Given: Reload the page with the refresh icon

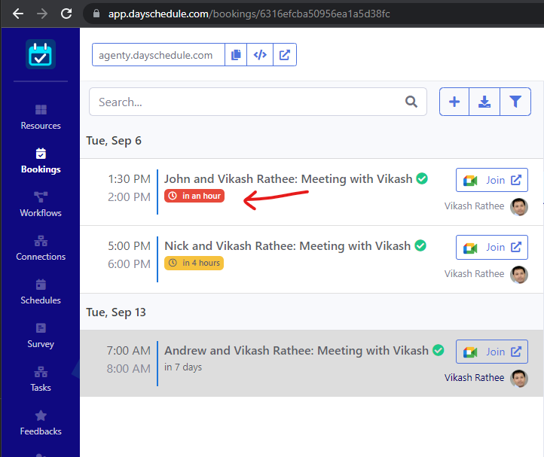Looking at the screenshot, I should pyautogui.click(x=66, y=14).
